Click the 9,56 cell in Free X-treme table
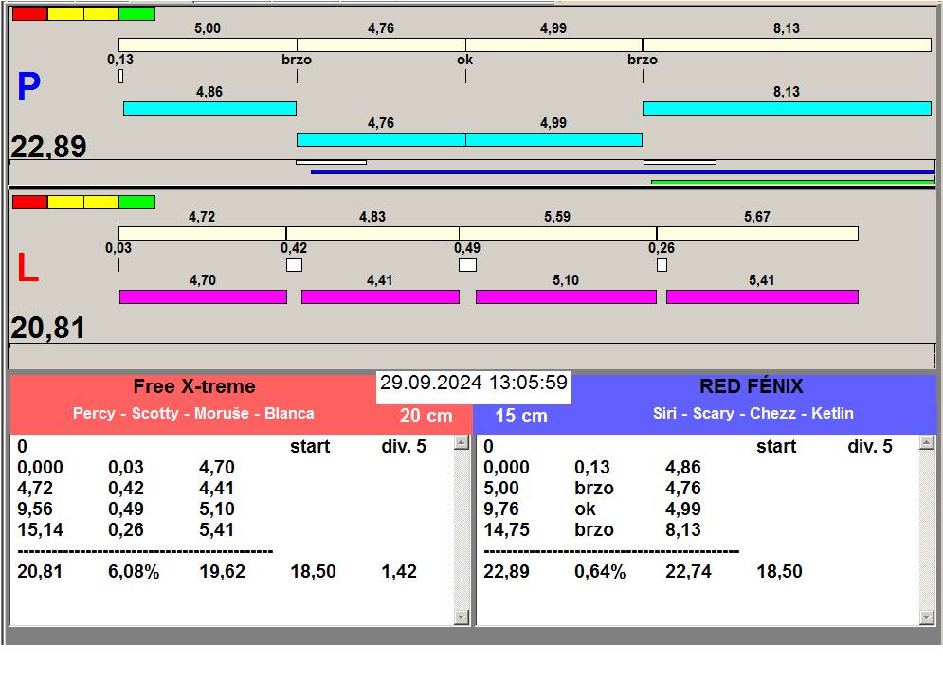Image resolution: width=943 pixels, height=678 pixels. (x=35, y=508)
